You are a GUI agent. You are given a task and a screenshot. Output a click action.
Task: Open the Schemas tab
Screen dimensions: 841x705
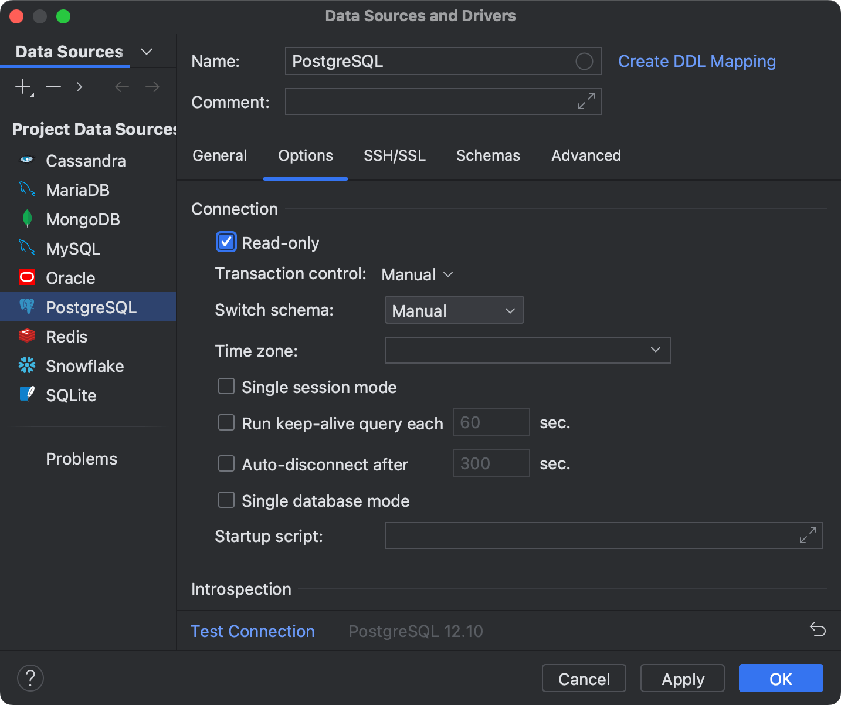(488, 155)
